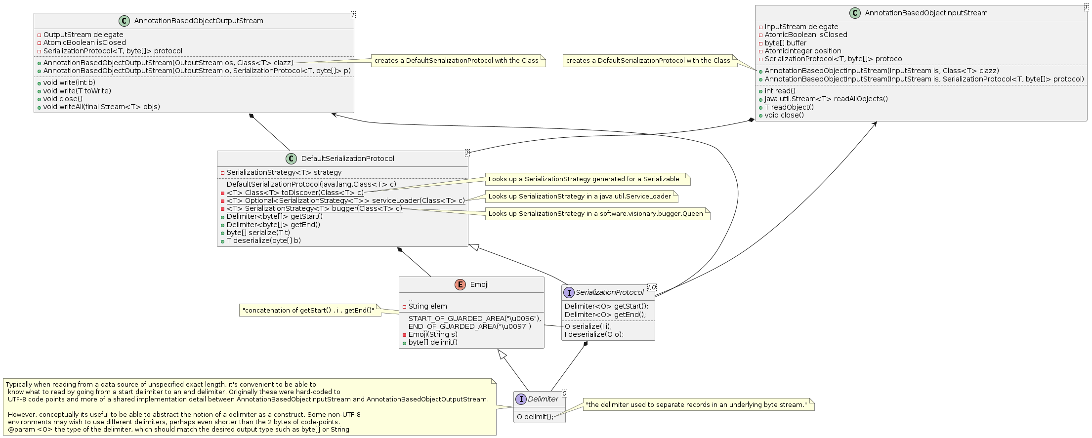Select the 'concatenation of getStart()' note
Image resolution: width=1092 pixels, height=438 pixels.
coord(308,311)
